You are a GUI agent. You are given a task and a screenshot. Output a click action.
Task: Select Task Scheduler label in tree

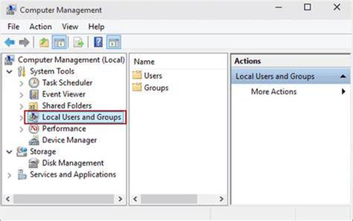tap(67, 83)
